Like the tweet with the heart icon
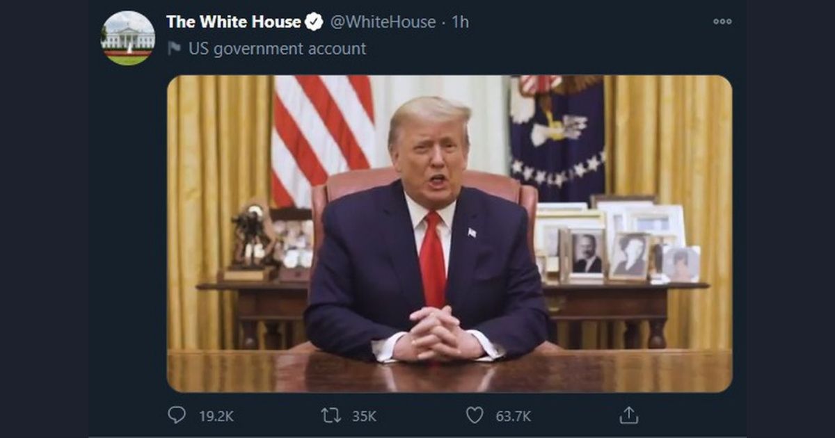The width and height of the screenshot is (835, 438). coord(475,416)
